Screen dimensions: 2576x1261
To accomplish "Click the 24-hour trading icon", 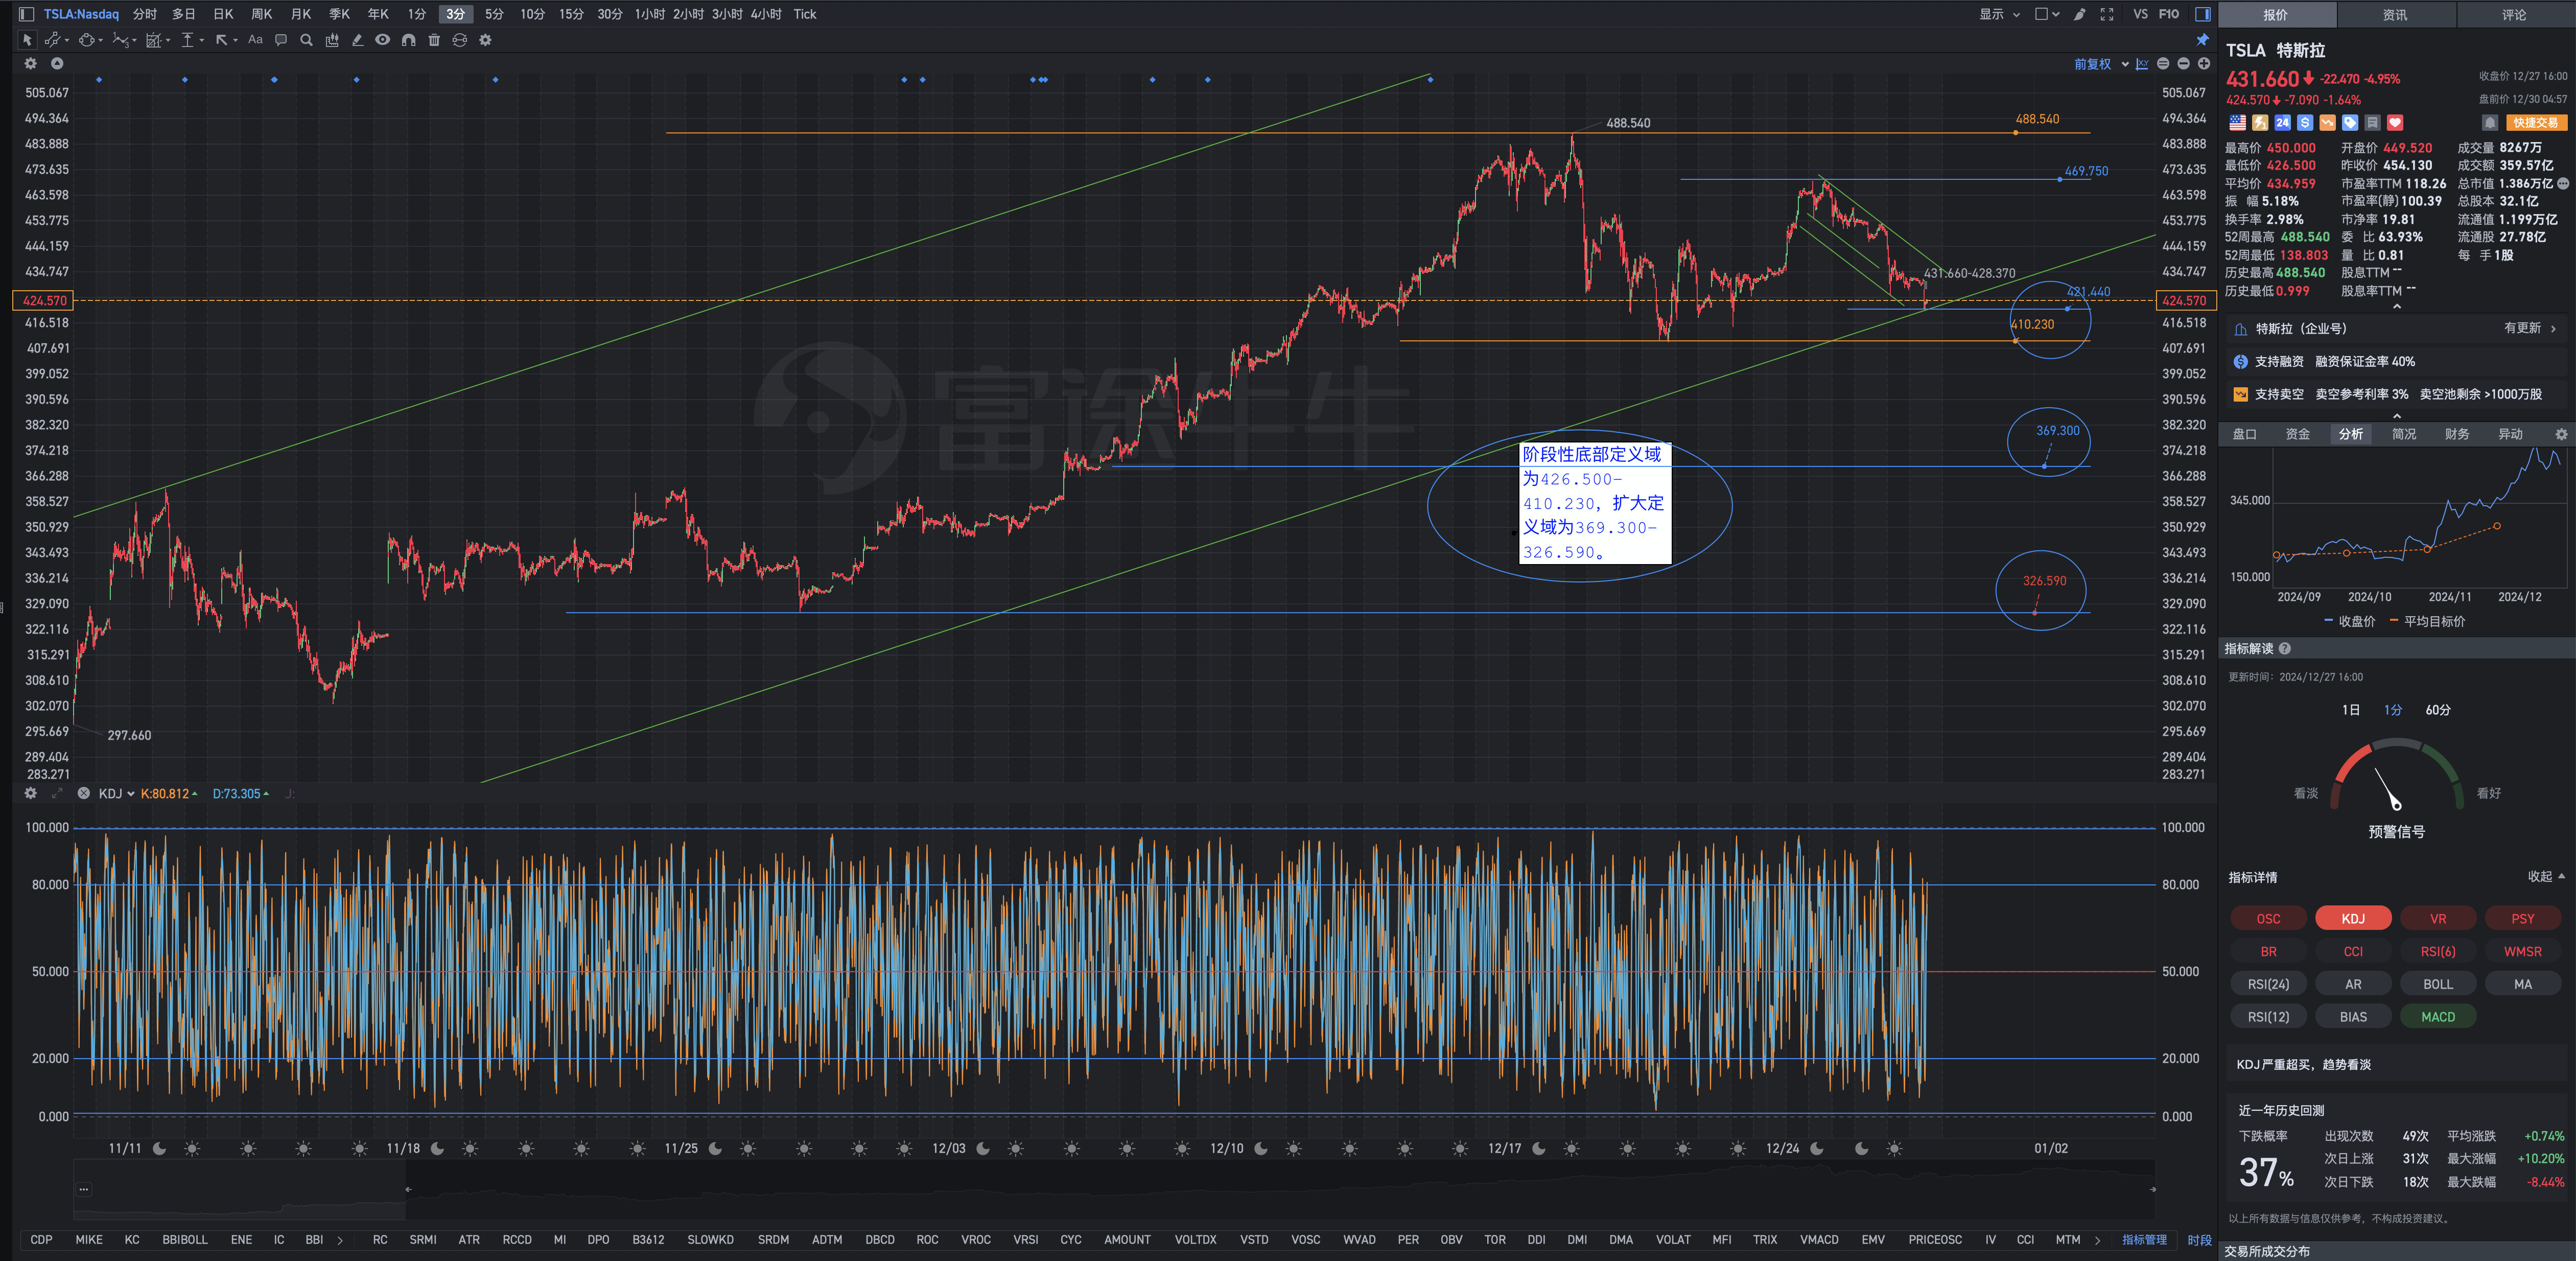I will pos(2282,123).
